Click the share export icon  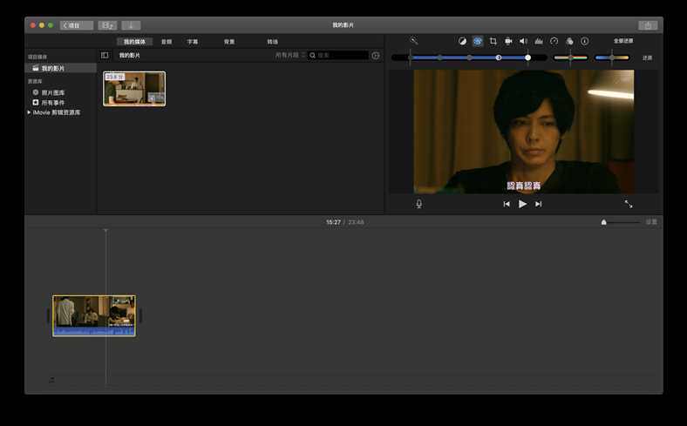coord(648,25)
